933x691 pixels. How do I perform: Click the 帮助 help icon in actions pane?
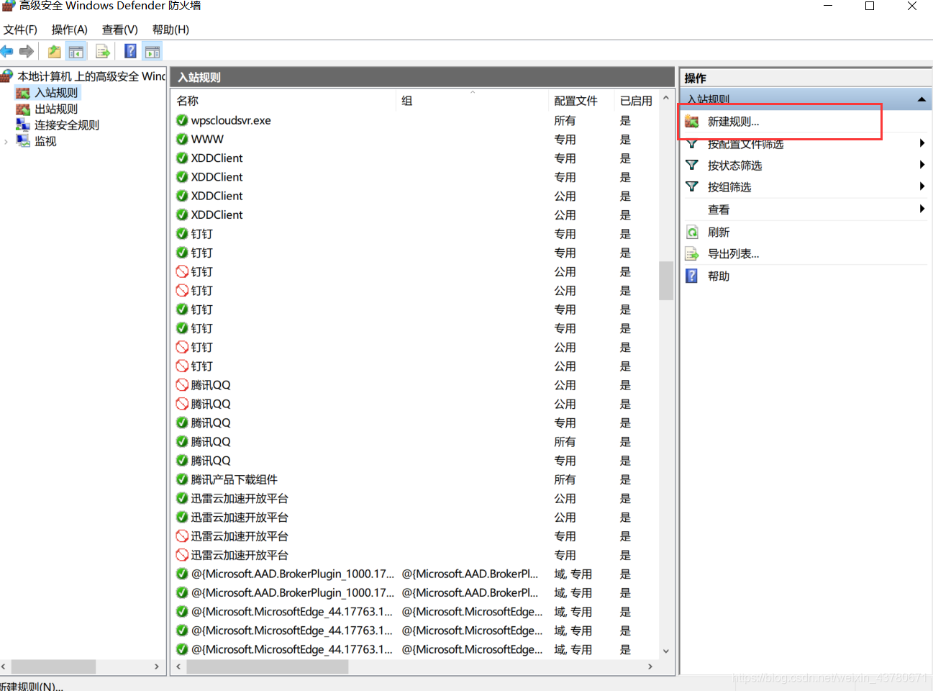[x=691, y=276]
